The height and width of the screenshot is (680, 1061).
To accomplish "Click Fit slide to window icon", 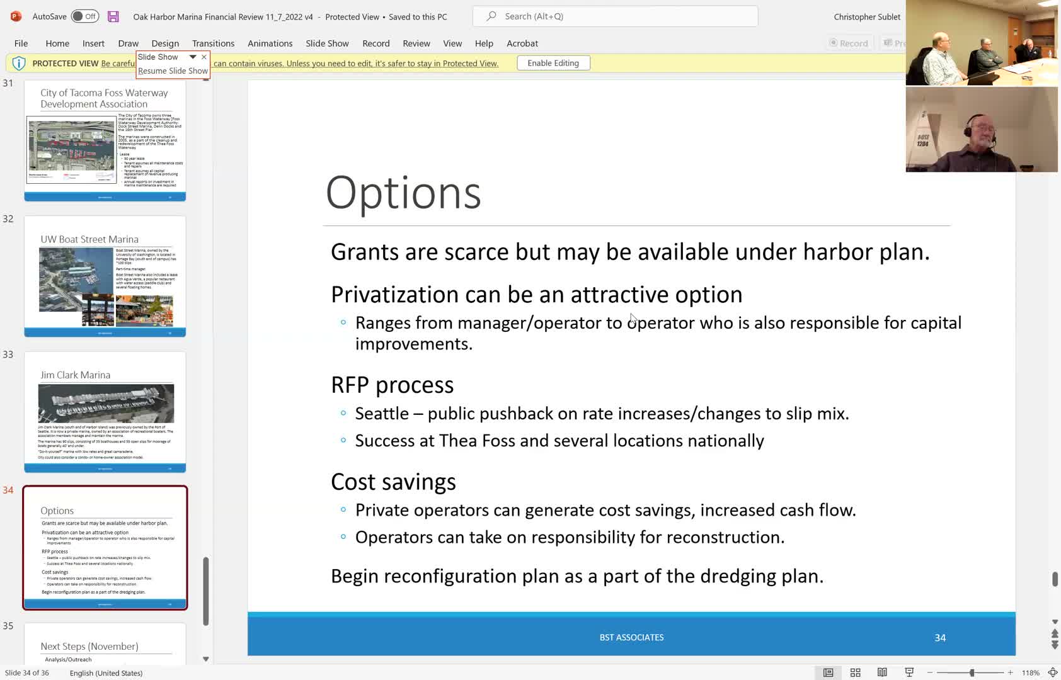I will (x=1053, y=672).
